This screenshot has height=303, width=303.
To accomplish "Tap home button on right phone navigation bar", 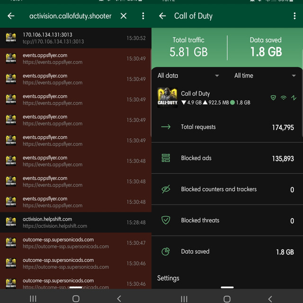I will 227,299.
